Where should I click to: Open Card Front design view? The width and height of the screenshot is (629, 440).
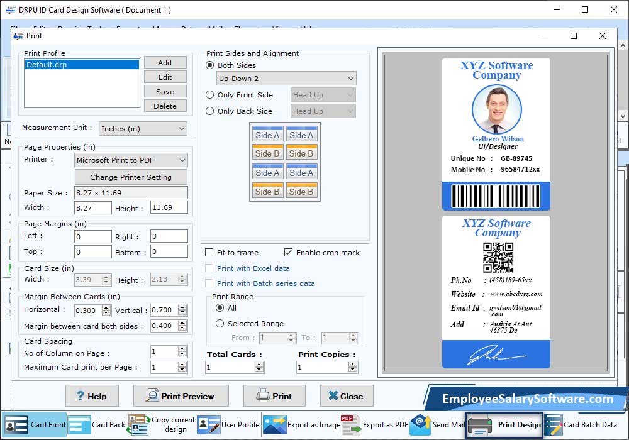click(x=34, y=425)
